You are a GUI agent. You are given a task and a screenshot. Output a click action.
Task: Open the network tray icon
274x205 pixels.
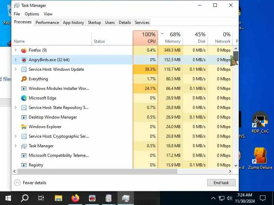coord(221,198)
